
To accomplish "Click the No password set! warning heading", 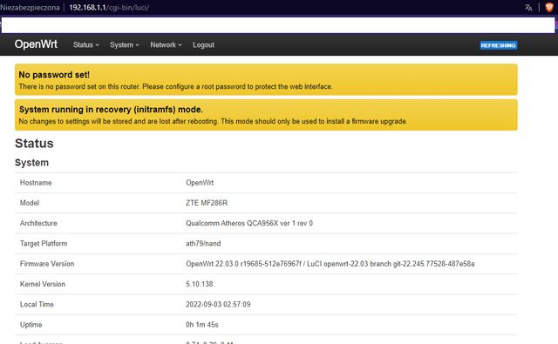I will pos(54,75).
